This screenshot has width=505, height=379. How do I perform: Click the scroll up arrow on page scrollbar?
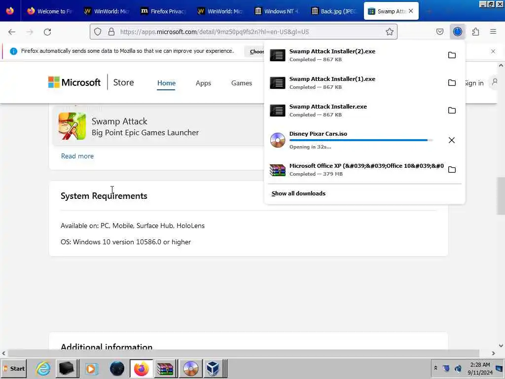pos(501,65)
